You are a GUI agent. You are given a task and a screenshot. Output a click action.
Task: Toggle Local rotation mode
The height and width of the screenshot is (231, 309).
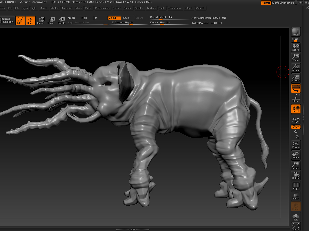coord(296,109)
